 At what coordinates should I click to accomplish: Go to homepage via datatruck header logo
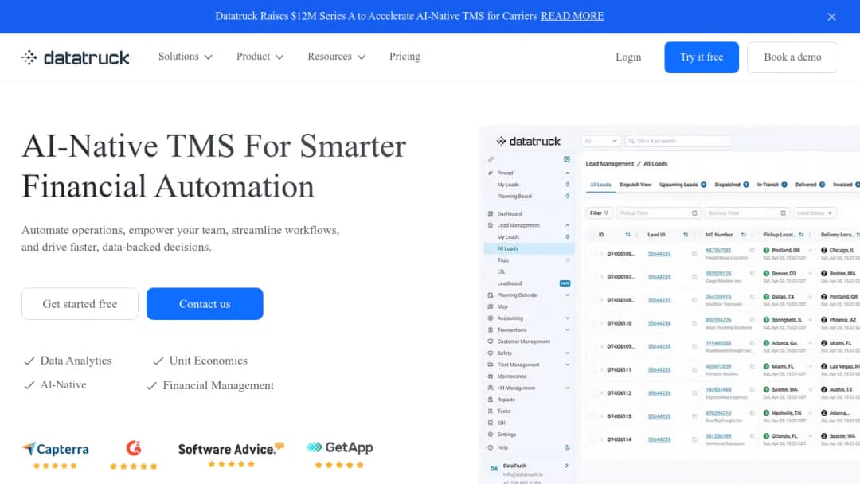tap(76, 57)
